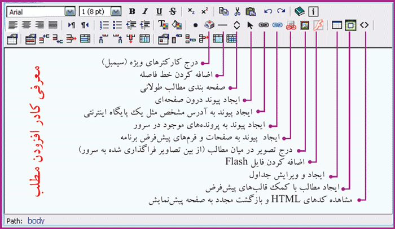Click the Cut scissors icon
Screen dimensions: 395x229
(x=238, y=11)
